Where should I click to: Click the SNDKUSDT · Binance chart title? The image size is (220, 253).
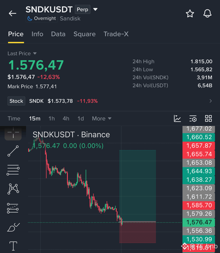coord(71,134)
